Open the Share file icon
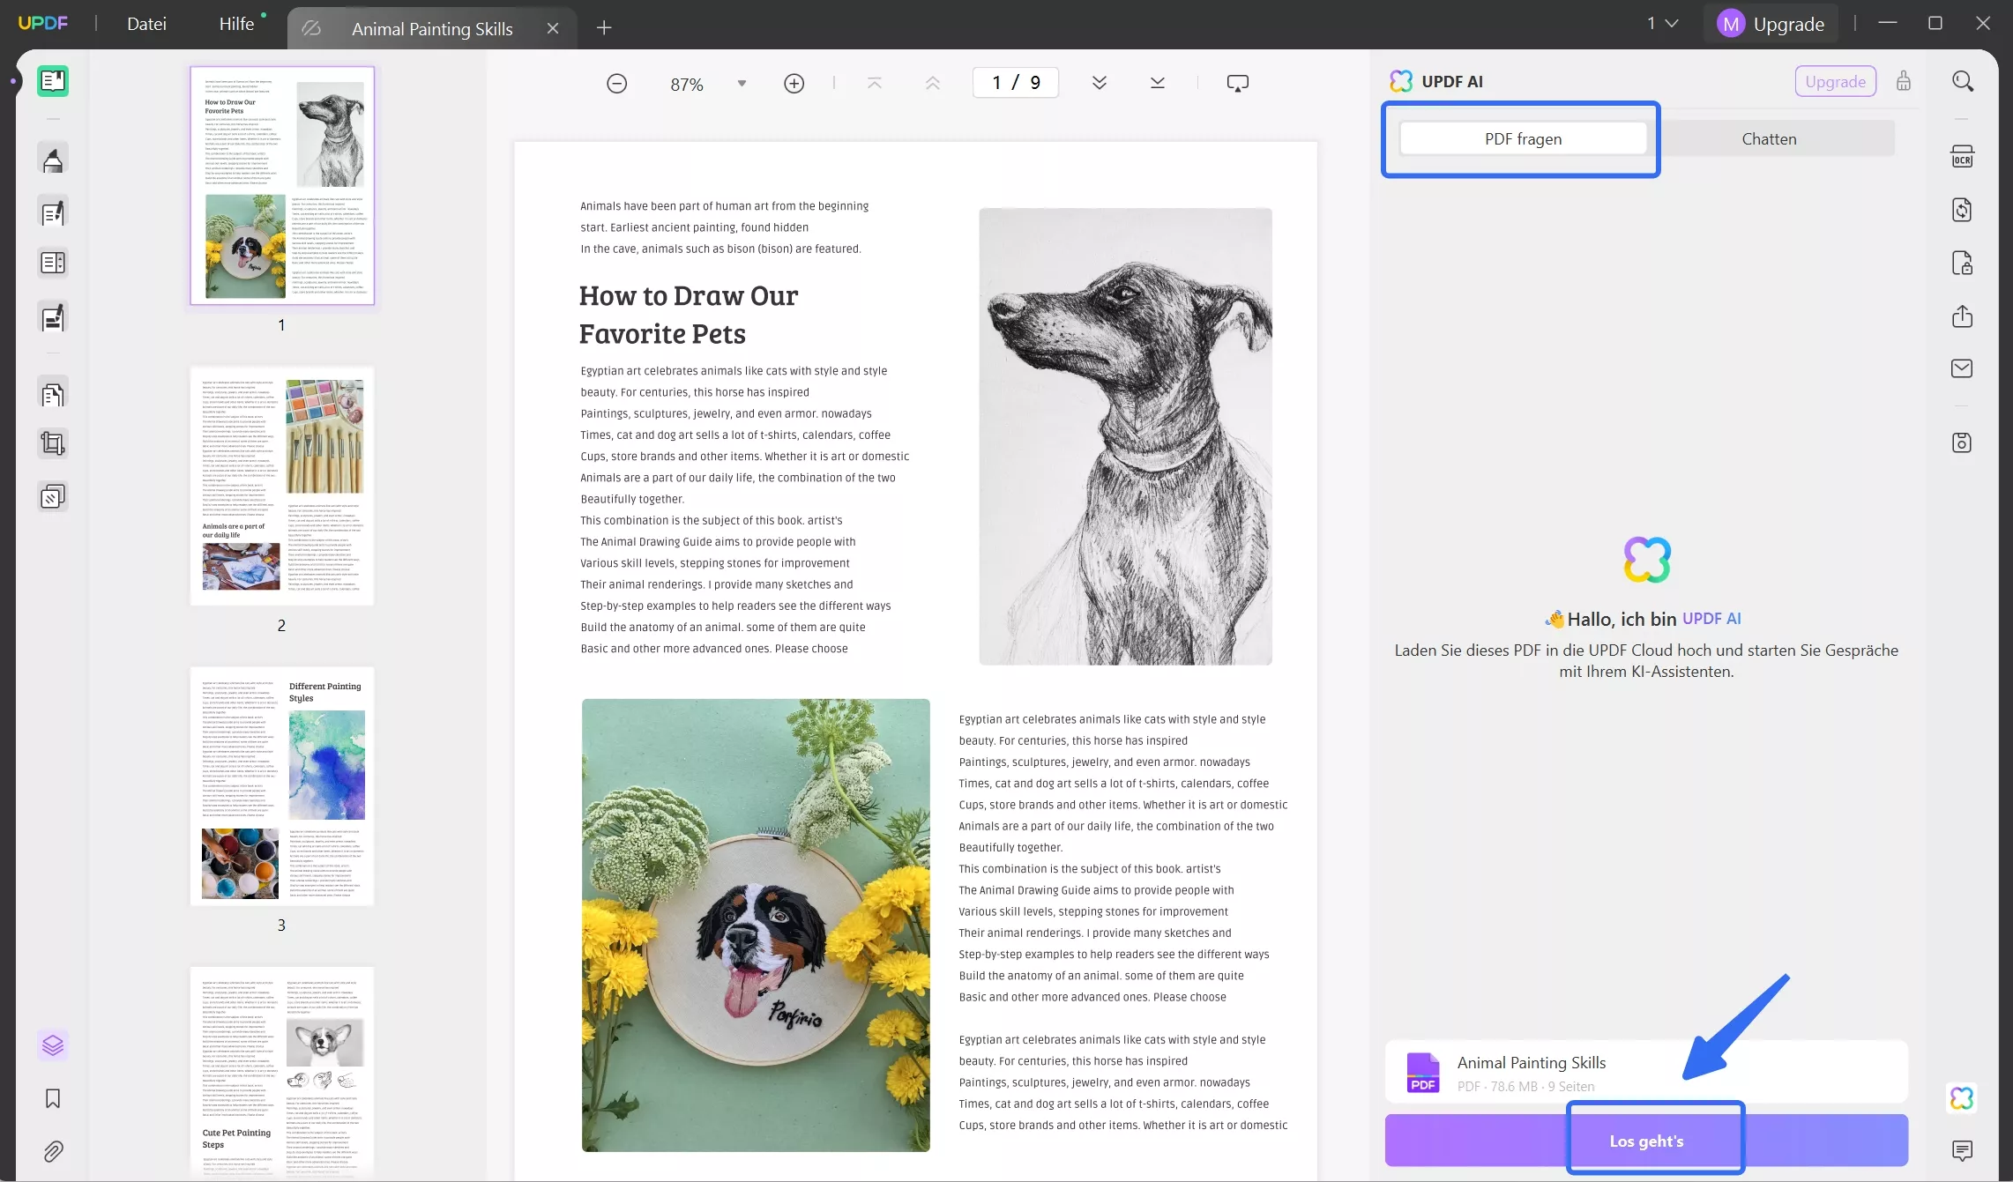This screenshot has width=2013, height=1182. [x=1962, y=316]
